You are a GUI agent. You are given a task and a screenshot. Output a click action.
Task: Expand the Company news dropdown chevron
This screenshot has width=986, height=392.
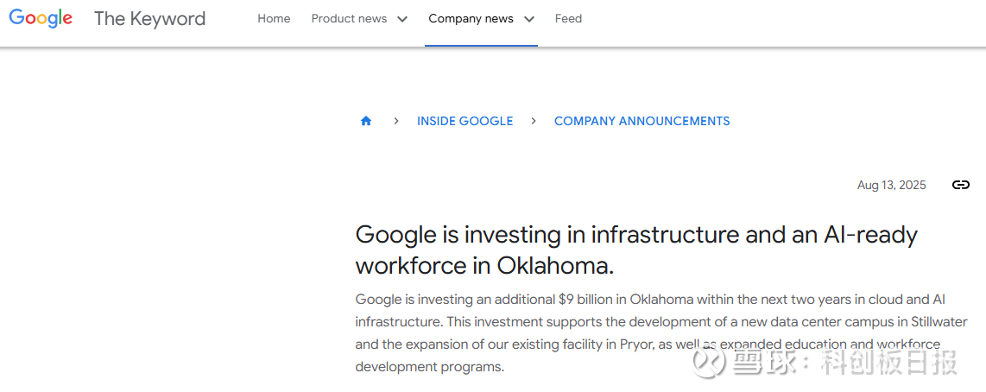tap(528, 19)
